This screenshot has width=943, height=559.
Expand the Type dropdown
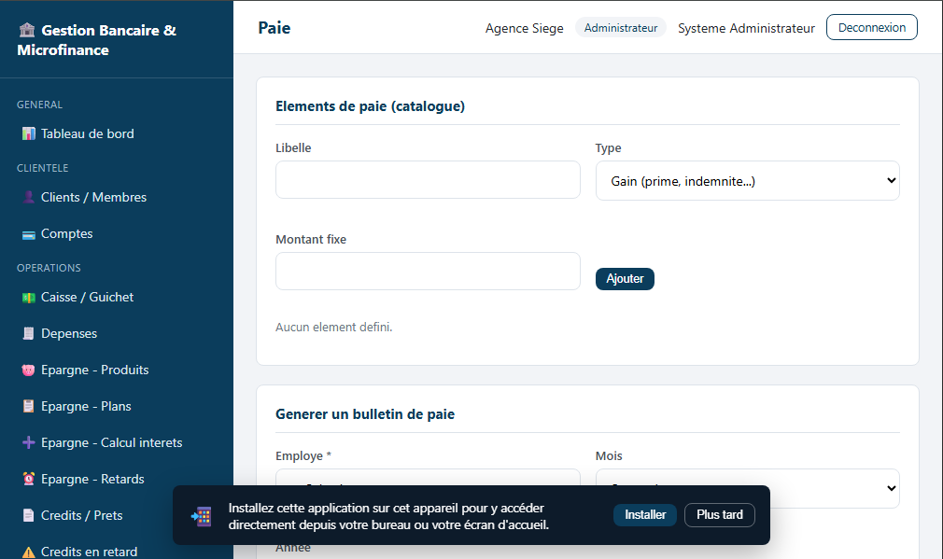748,180
